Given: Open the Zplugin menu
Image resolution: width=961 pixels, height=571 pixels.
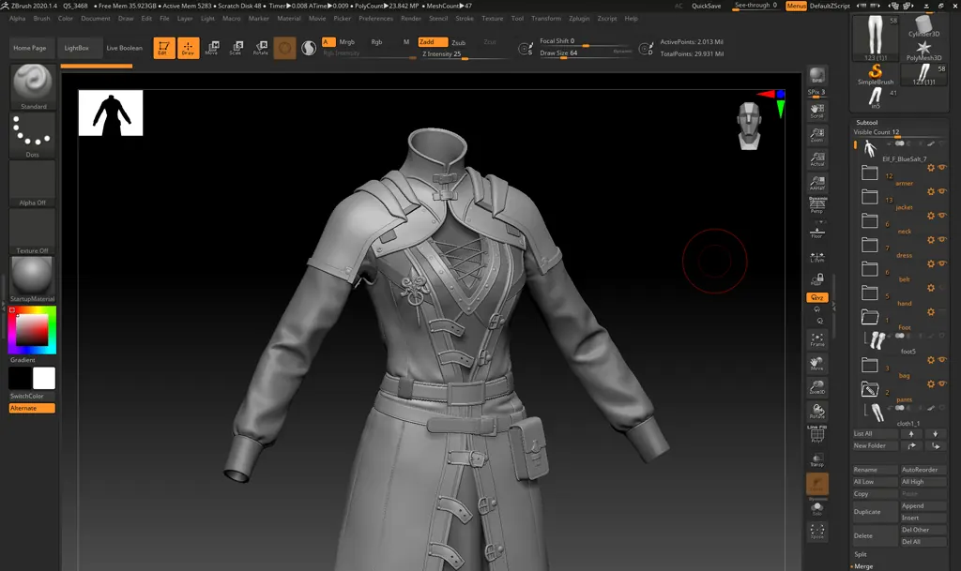Looking at the screenshot, I should tap(578, 19).
